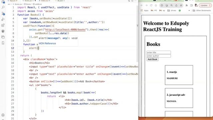Click the addBook breadcrumb item
Viewport: 213px width, 120px height.
click(x=37, y=4)
